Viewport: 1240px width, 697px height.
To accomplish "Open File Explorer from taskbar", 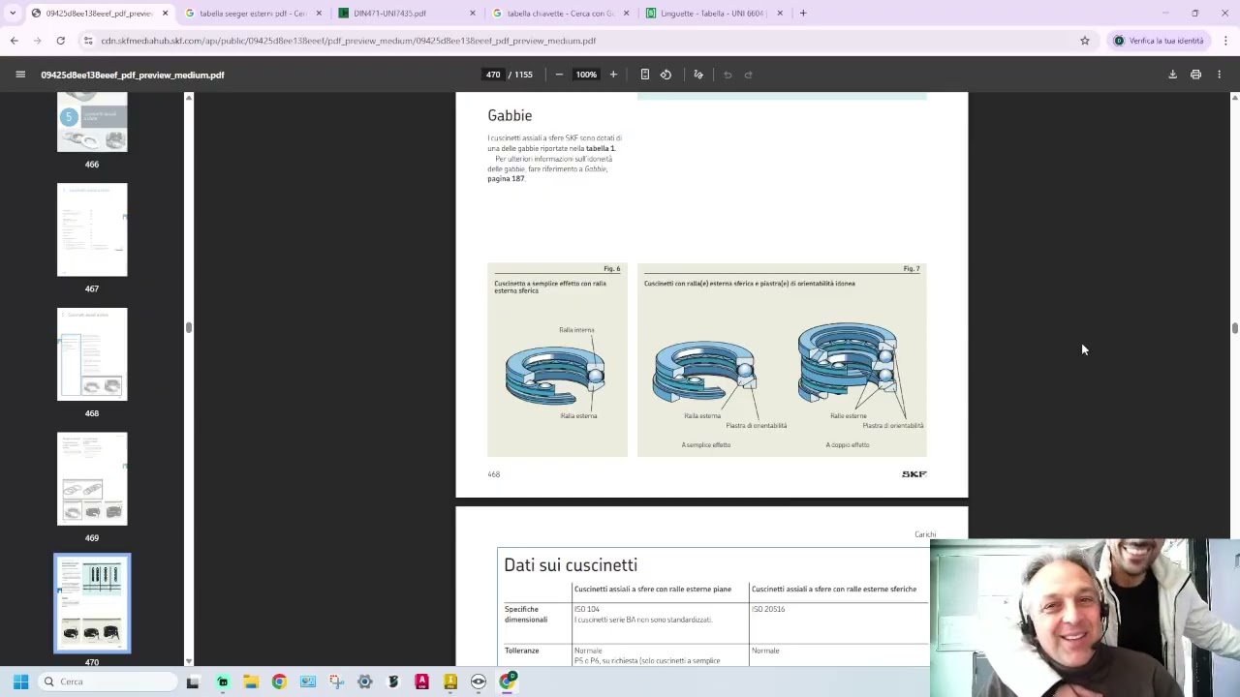I will tap(251, 682).
